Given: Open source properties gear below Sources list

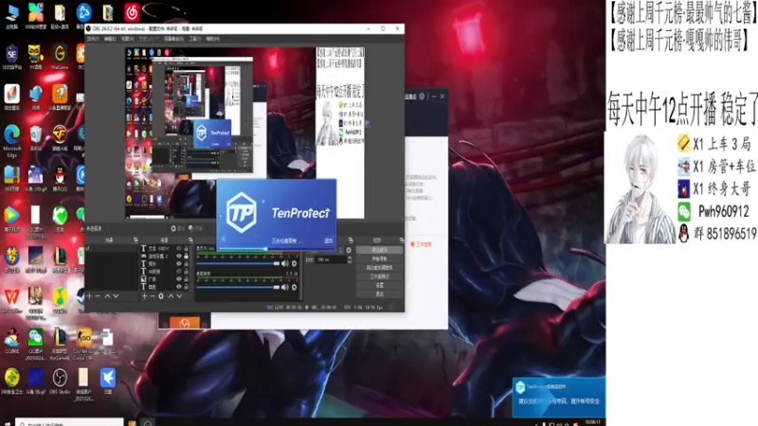Looking at the screenshot, I should click(x=161, y=296).
